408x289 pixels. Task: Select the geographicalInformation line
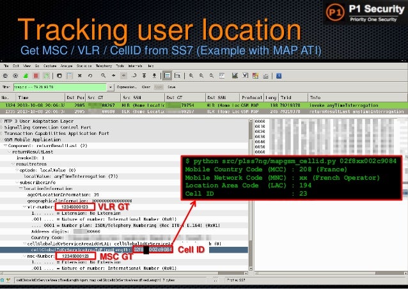point(80,201)
